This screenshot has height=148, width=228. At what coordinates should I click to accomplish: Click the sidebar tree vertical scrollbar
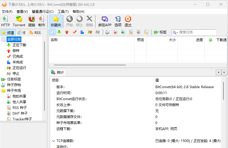pos(44,76)
